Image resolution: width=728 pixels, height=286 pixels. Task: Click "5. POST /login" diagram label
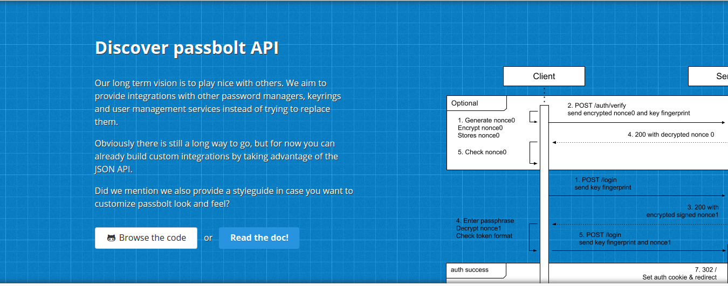600,235
